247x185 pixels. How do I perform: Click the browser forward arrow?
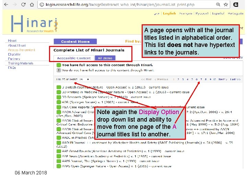click(x=15, y=4)
